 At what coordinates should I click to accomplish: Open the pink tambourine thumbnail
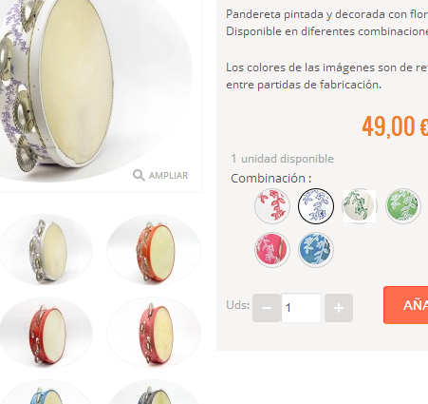(154, 333)
